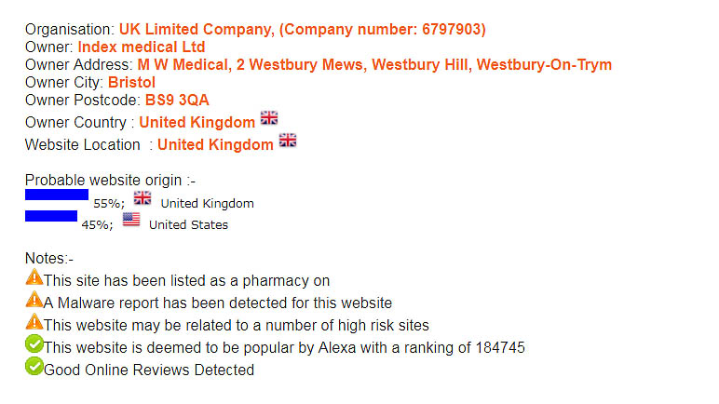Screen dimensions: 719x404
Task: Click the UK flag beside Website Location
Action: [x=288, y=141]
